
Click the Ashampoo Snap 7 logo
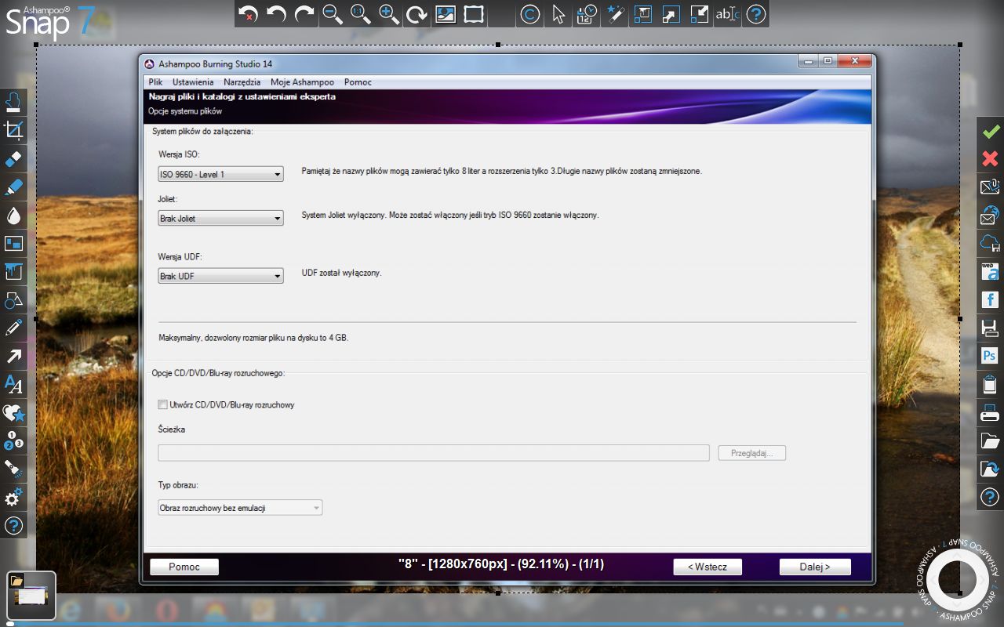tap(51, 21)
